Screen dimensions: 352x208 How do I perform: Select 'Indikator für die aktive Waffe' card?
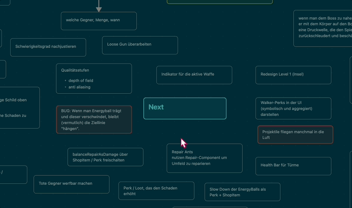coord(194,75)
